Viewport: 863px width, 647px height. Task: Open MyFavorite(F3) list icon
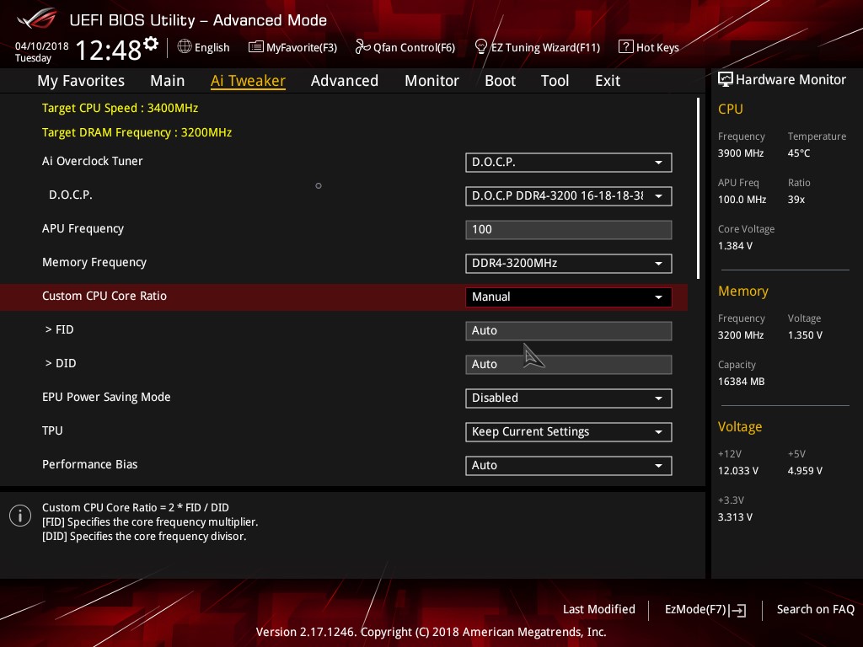coord(256,47)
